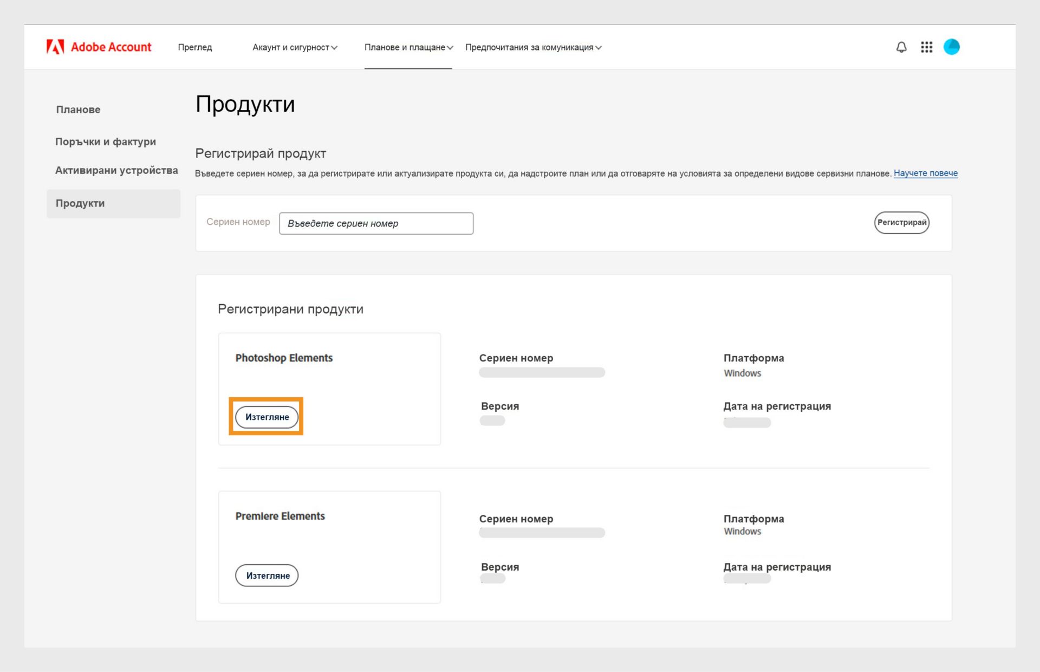Open "Активирани устройства" from the sidebar

116,170
